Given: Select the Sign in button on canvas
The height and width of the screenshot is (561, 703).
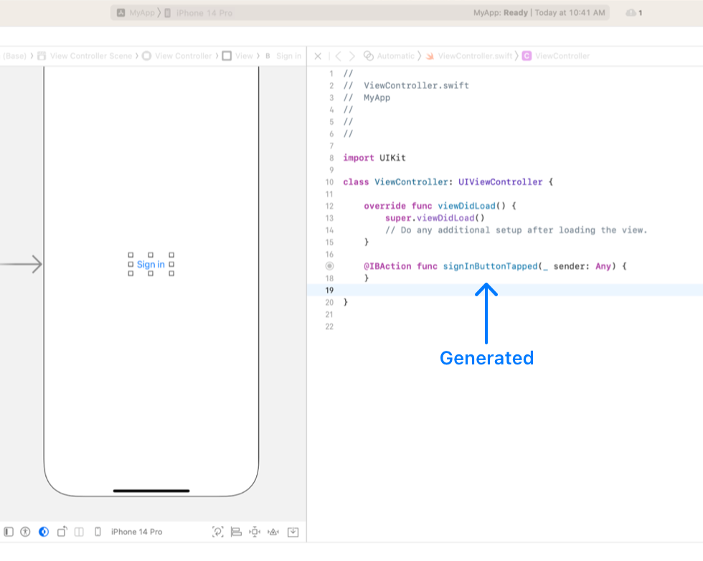Looking at the screenshot, I should click(150, 264).
